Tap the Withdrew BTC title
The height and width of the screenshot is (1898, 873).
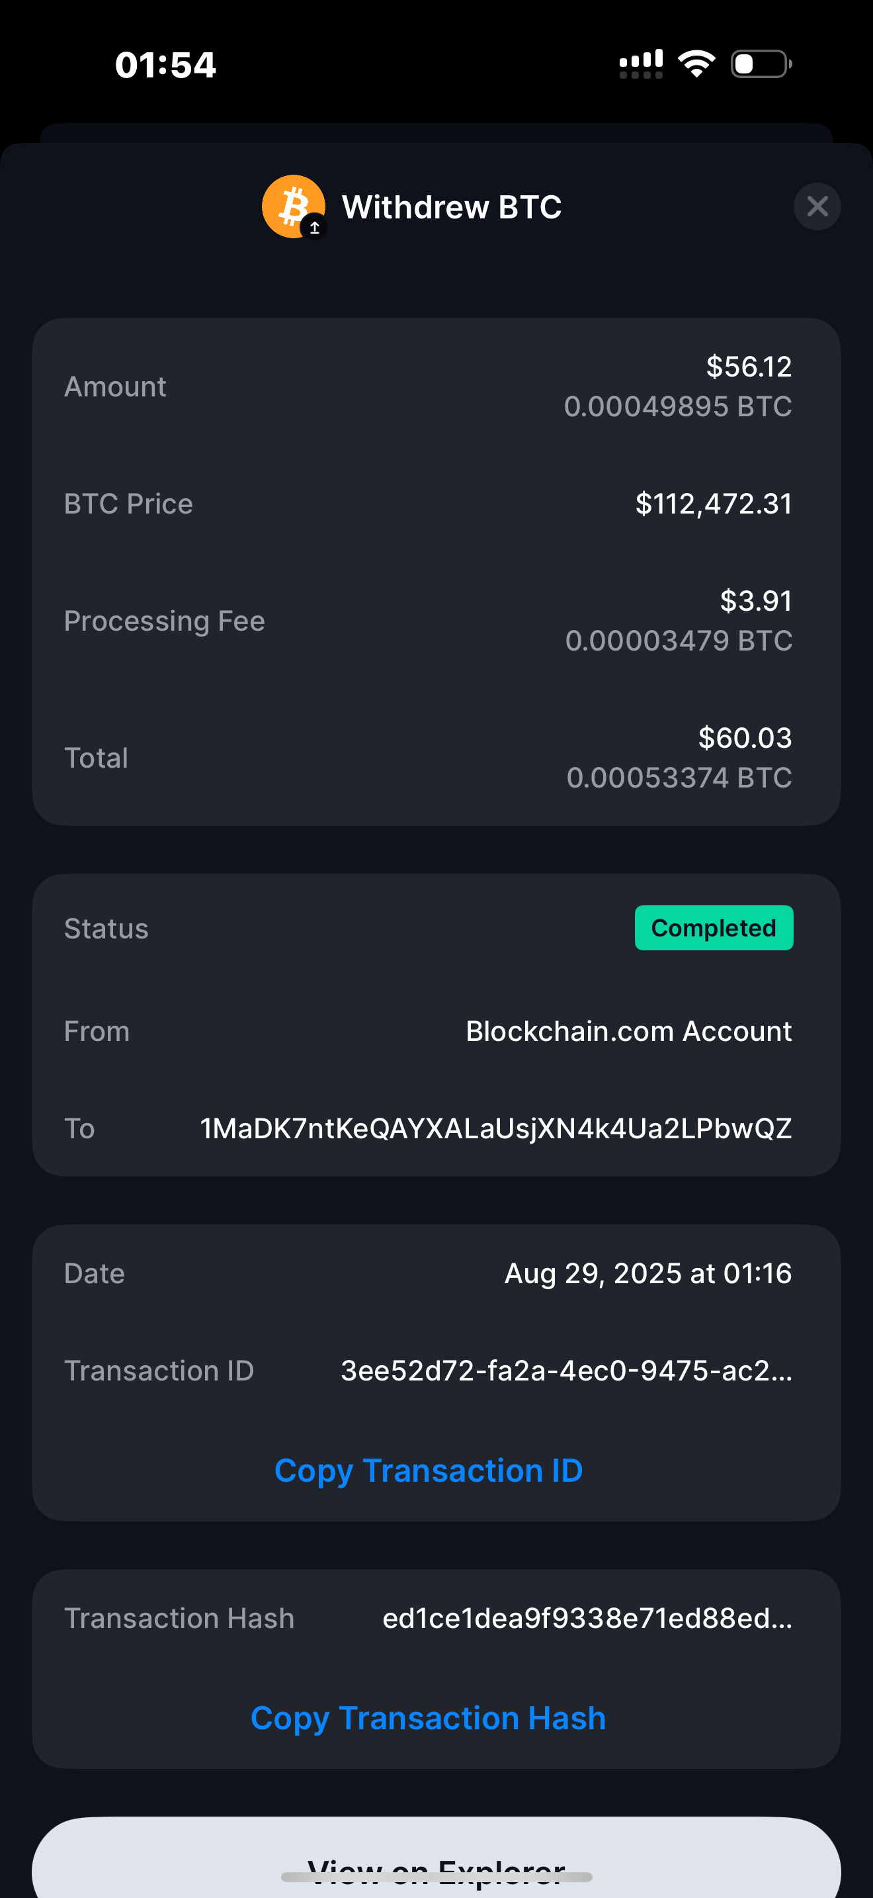coord(451,207)
